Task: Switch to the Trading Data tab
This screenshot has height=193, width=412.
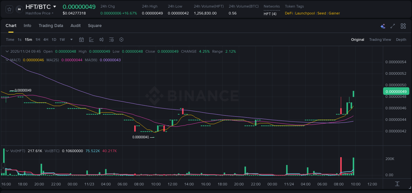Action: [51, 26]
